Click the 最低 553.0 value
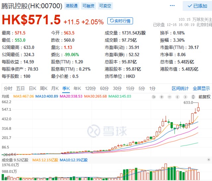 [x=20, y=40]
